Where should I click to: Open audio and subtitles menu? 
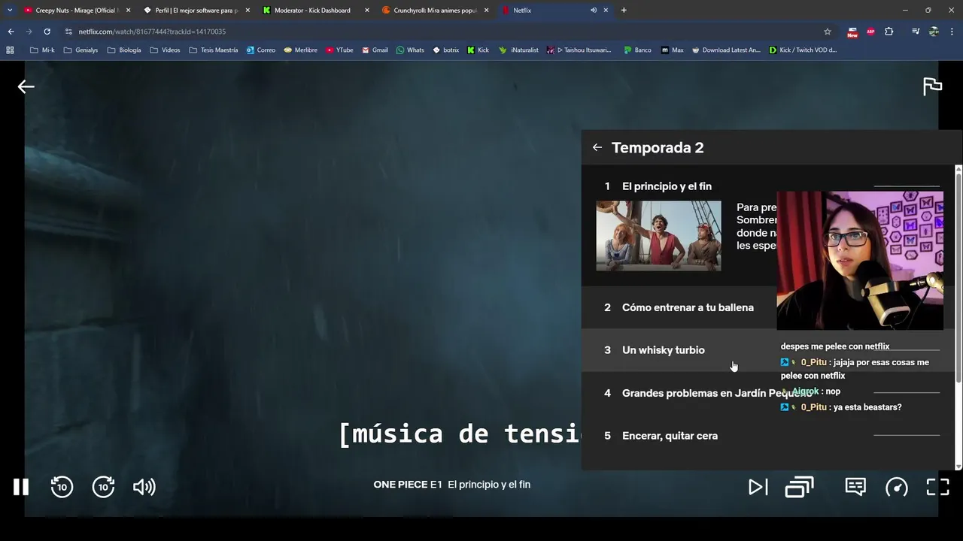click(x=855, y=487)
